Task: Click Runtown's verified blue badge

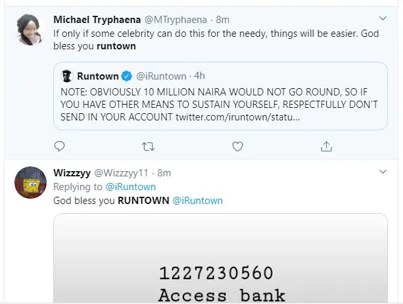Action: (x=127, y=76)
